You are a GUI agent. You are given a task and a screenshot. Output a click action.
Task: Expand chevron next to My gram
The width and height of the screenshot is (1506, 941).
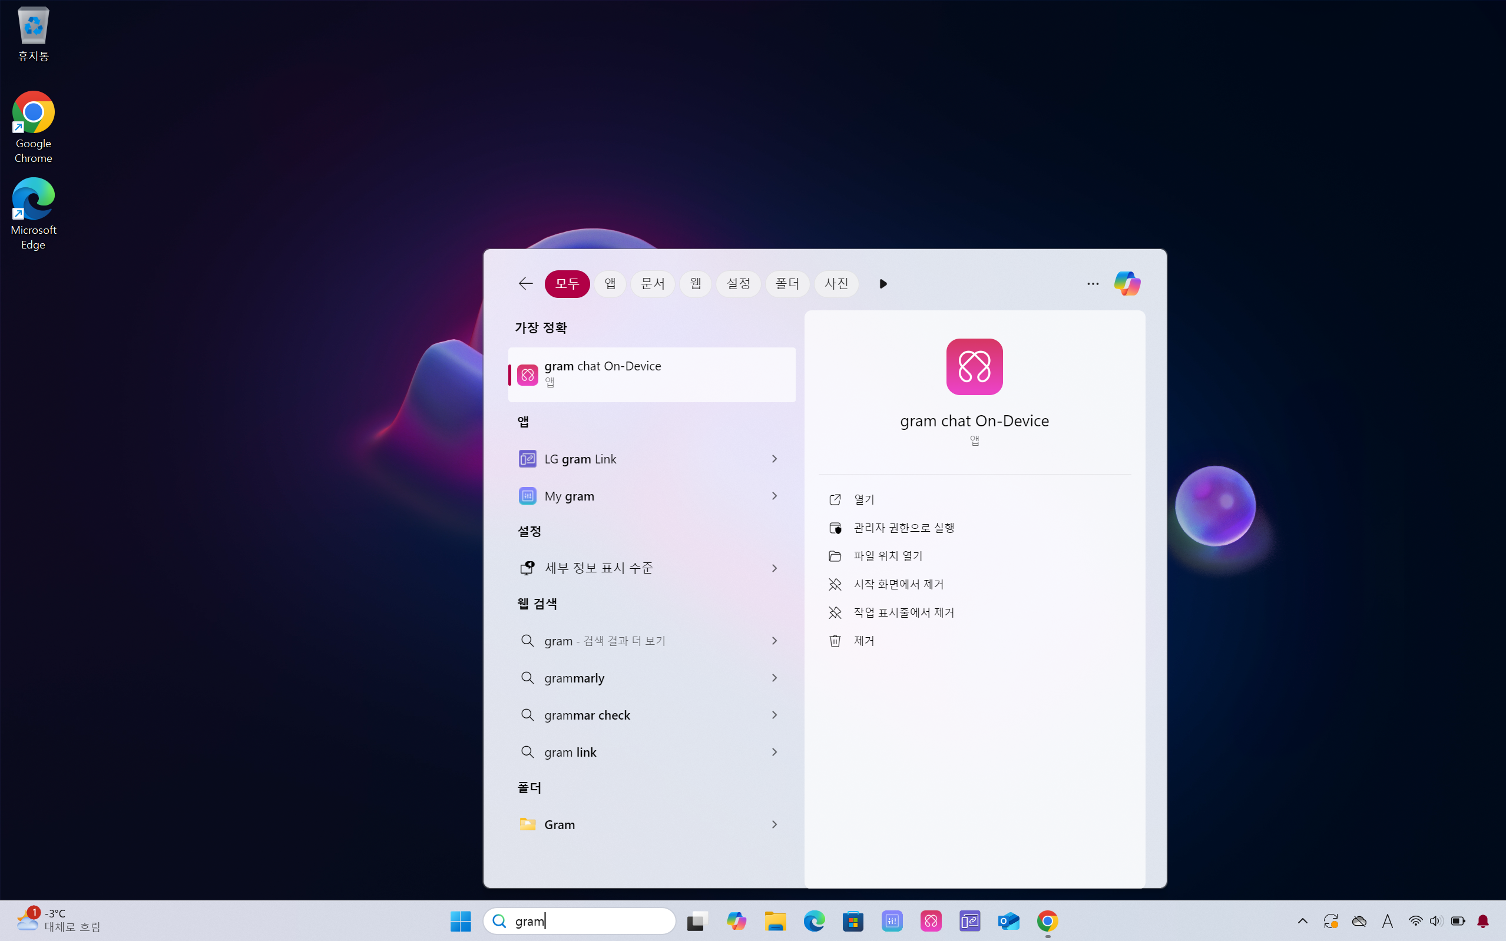(x=774, y=496)
